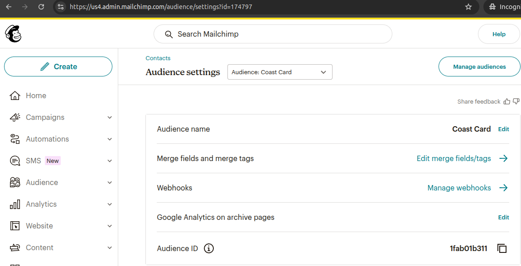The image size is (521, 266).
Task: Reload the page in the browser
Action: point(41,7)
